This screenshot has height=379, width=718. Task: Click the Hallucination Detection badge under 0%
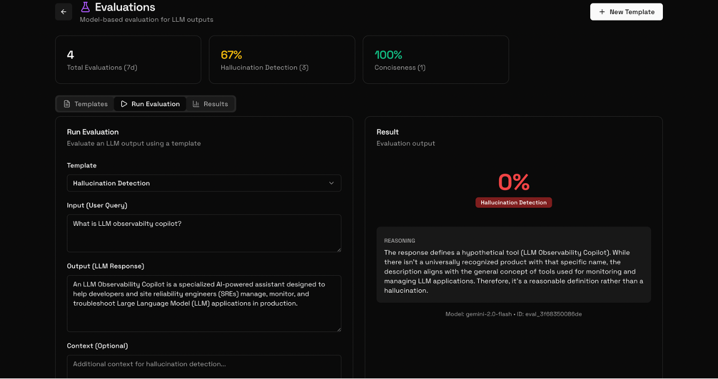513,202
